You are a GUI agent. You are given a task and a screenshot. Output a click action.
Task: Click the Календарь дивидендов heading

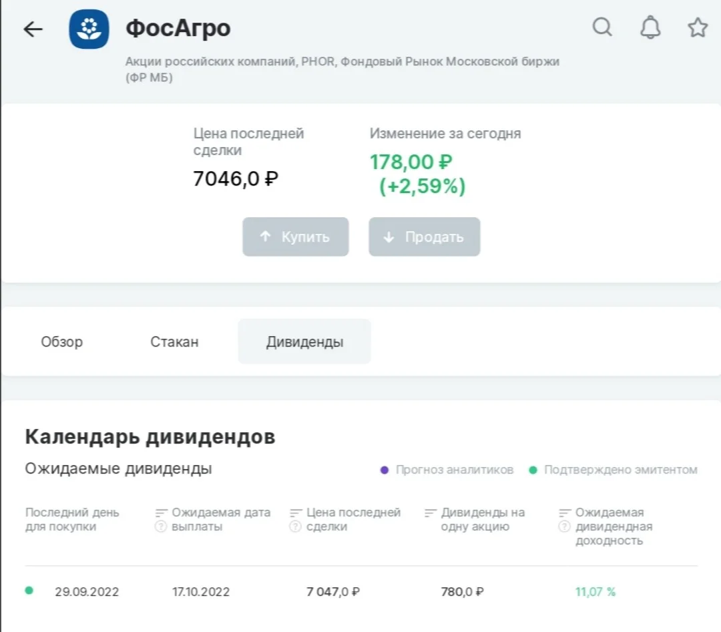point(150,436)
